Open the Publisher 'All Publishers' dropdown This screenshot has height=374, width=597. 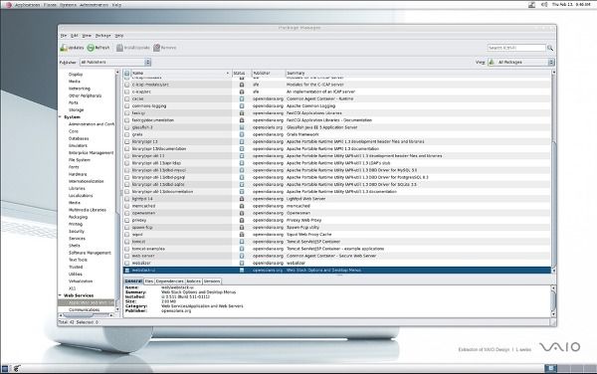[x=115, y=62]
